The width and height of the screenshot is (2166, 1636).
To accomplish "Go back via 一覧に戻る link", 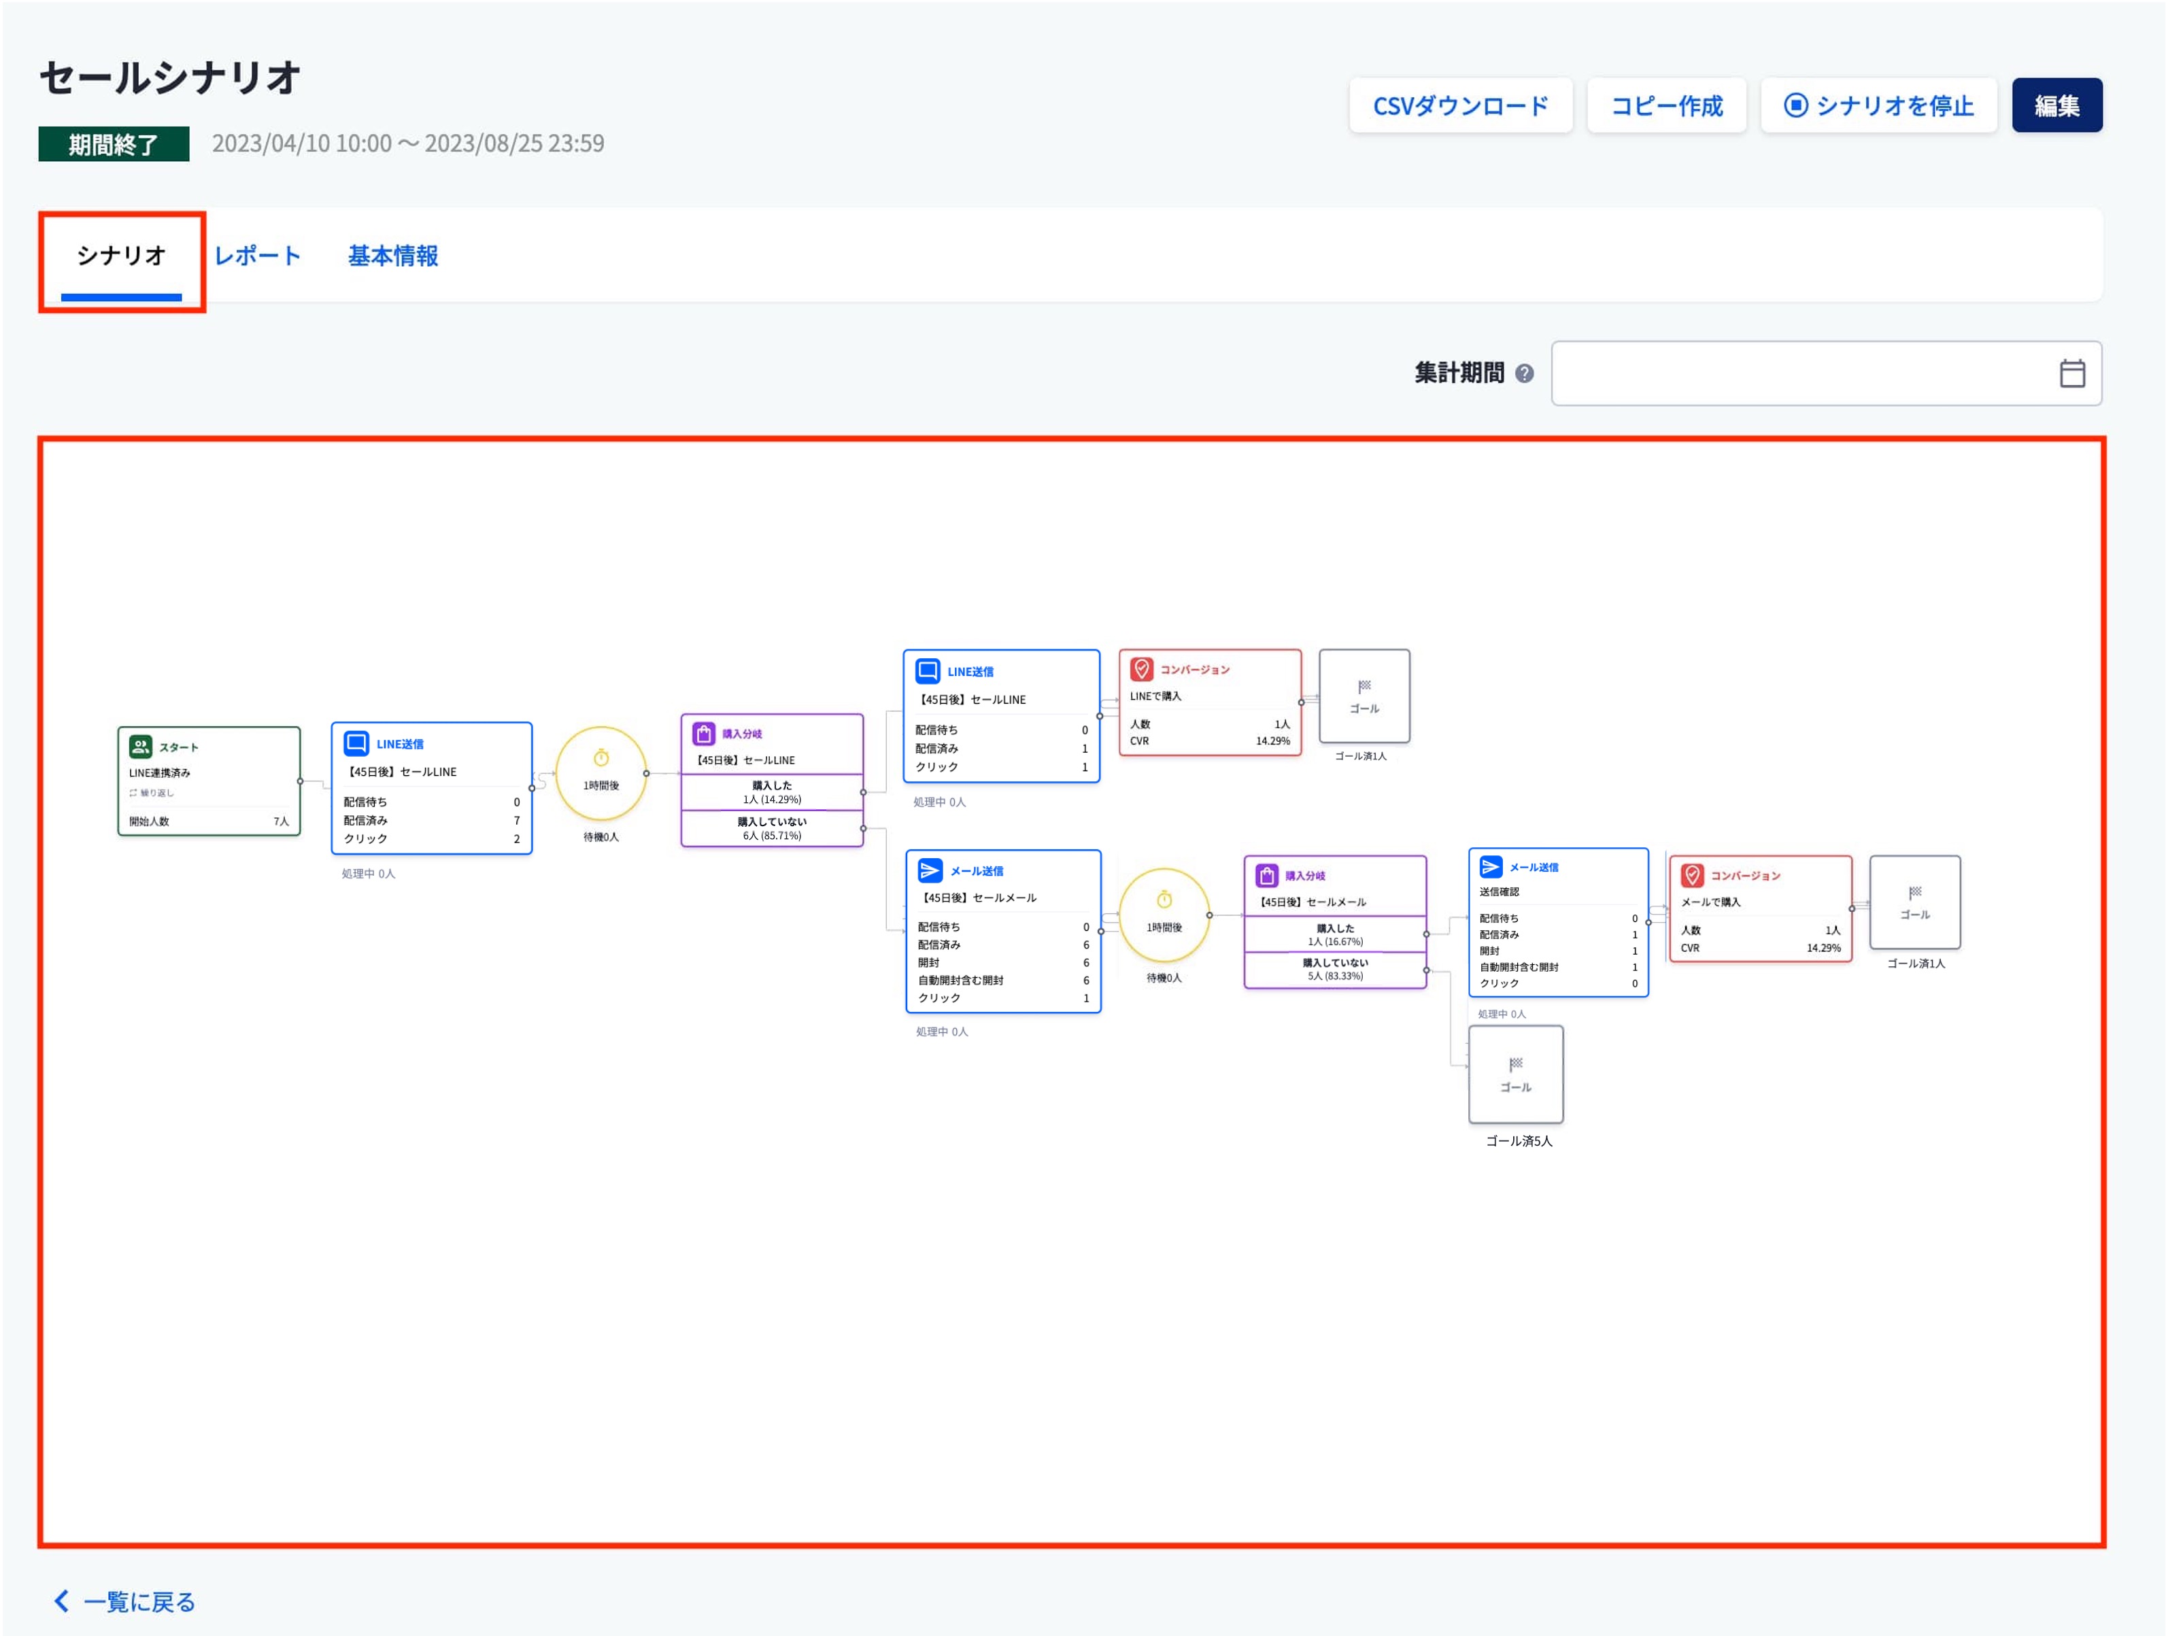I will tap(125, 1601).
